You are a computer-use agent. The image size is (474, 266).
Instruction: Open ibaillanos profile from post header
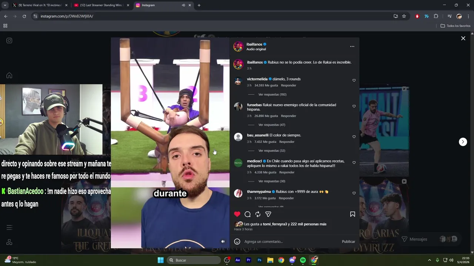pyautogui.click(x=254, y=44)
